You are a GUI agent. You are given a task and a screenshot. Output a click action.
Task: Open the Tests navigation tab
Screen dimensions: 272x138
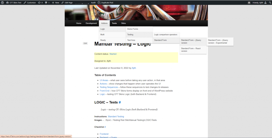[x=114, y=23]
